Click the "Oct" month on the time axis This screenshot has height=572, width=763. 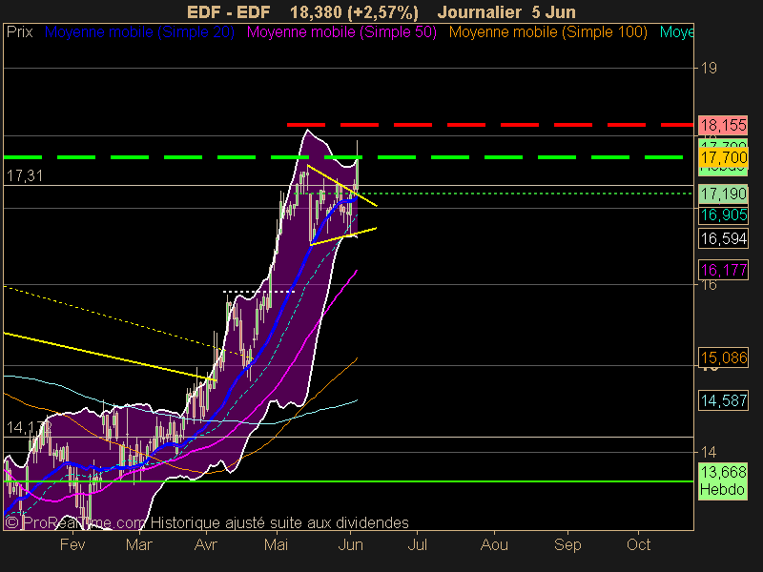[x=638, y=544]
